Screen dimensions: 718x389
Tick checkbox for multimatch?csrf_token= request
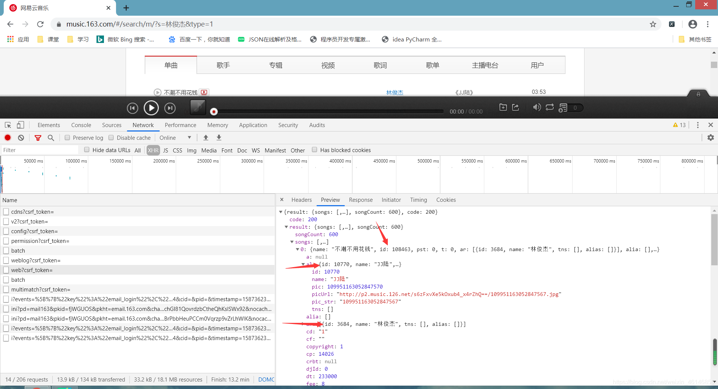pyautogui.click(x=6, y=290)
